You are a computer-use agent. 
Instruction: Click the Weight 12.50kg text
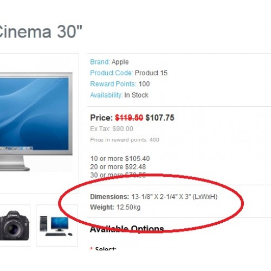click(x=115, y=207)
